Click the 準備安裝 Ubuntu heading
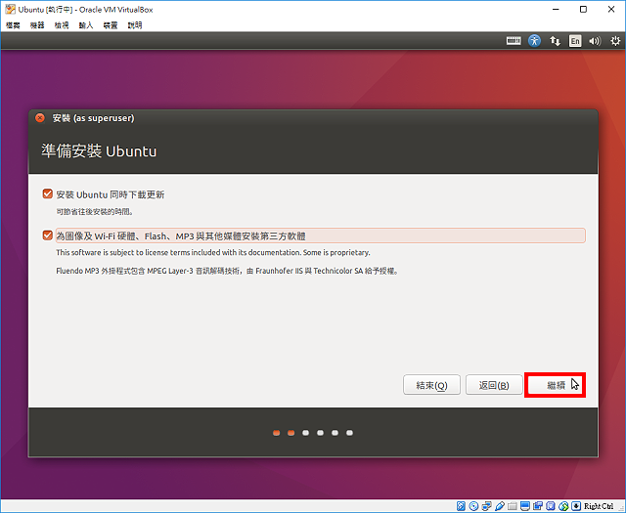Image resolution: width=626 pixels, height=513 pixels. 99,151
